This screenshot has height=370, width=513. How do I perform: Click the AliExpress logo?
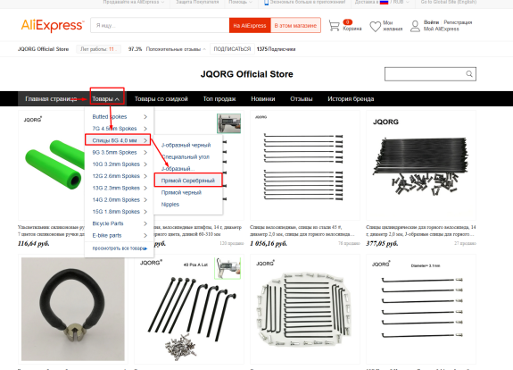(53, 25)
